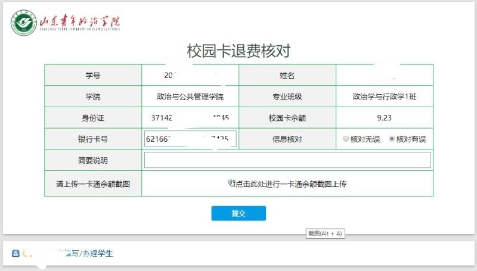
Task: Click the 信息核对 label cell
Action: (x=287, y=139)
